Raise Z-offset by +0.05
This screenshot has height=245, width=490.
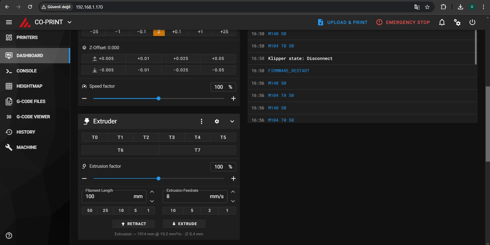coord(218,58)
